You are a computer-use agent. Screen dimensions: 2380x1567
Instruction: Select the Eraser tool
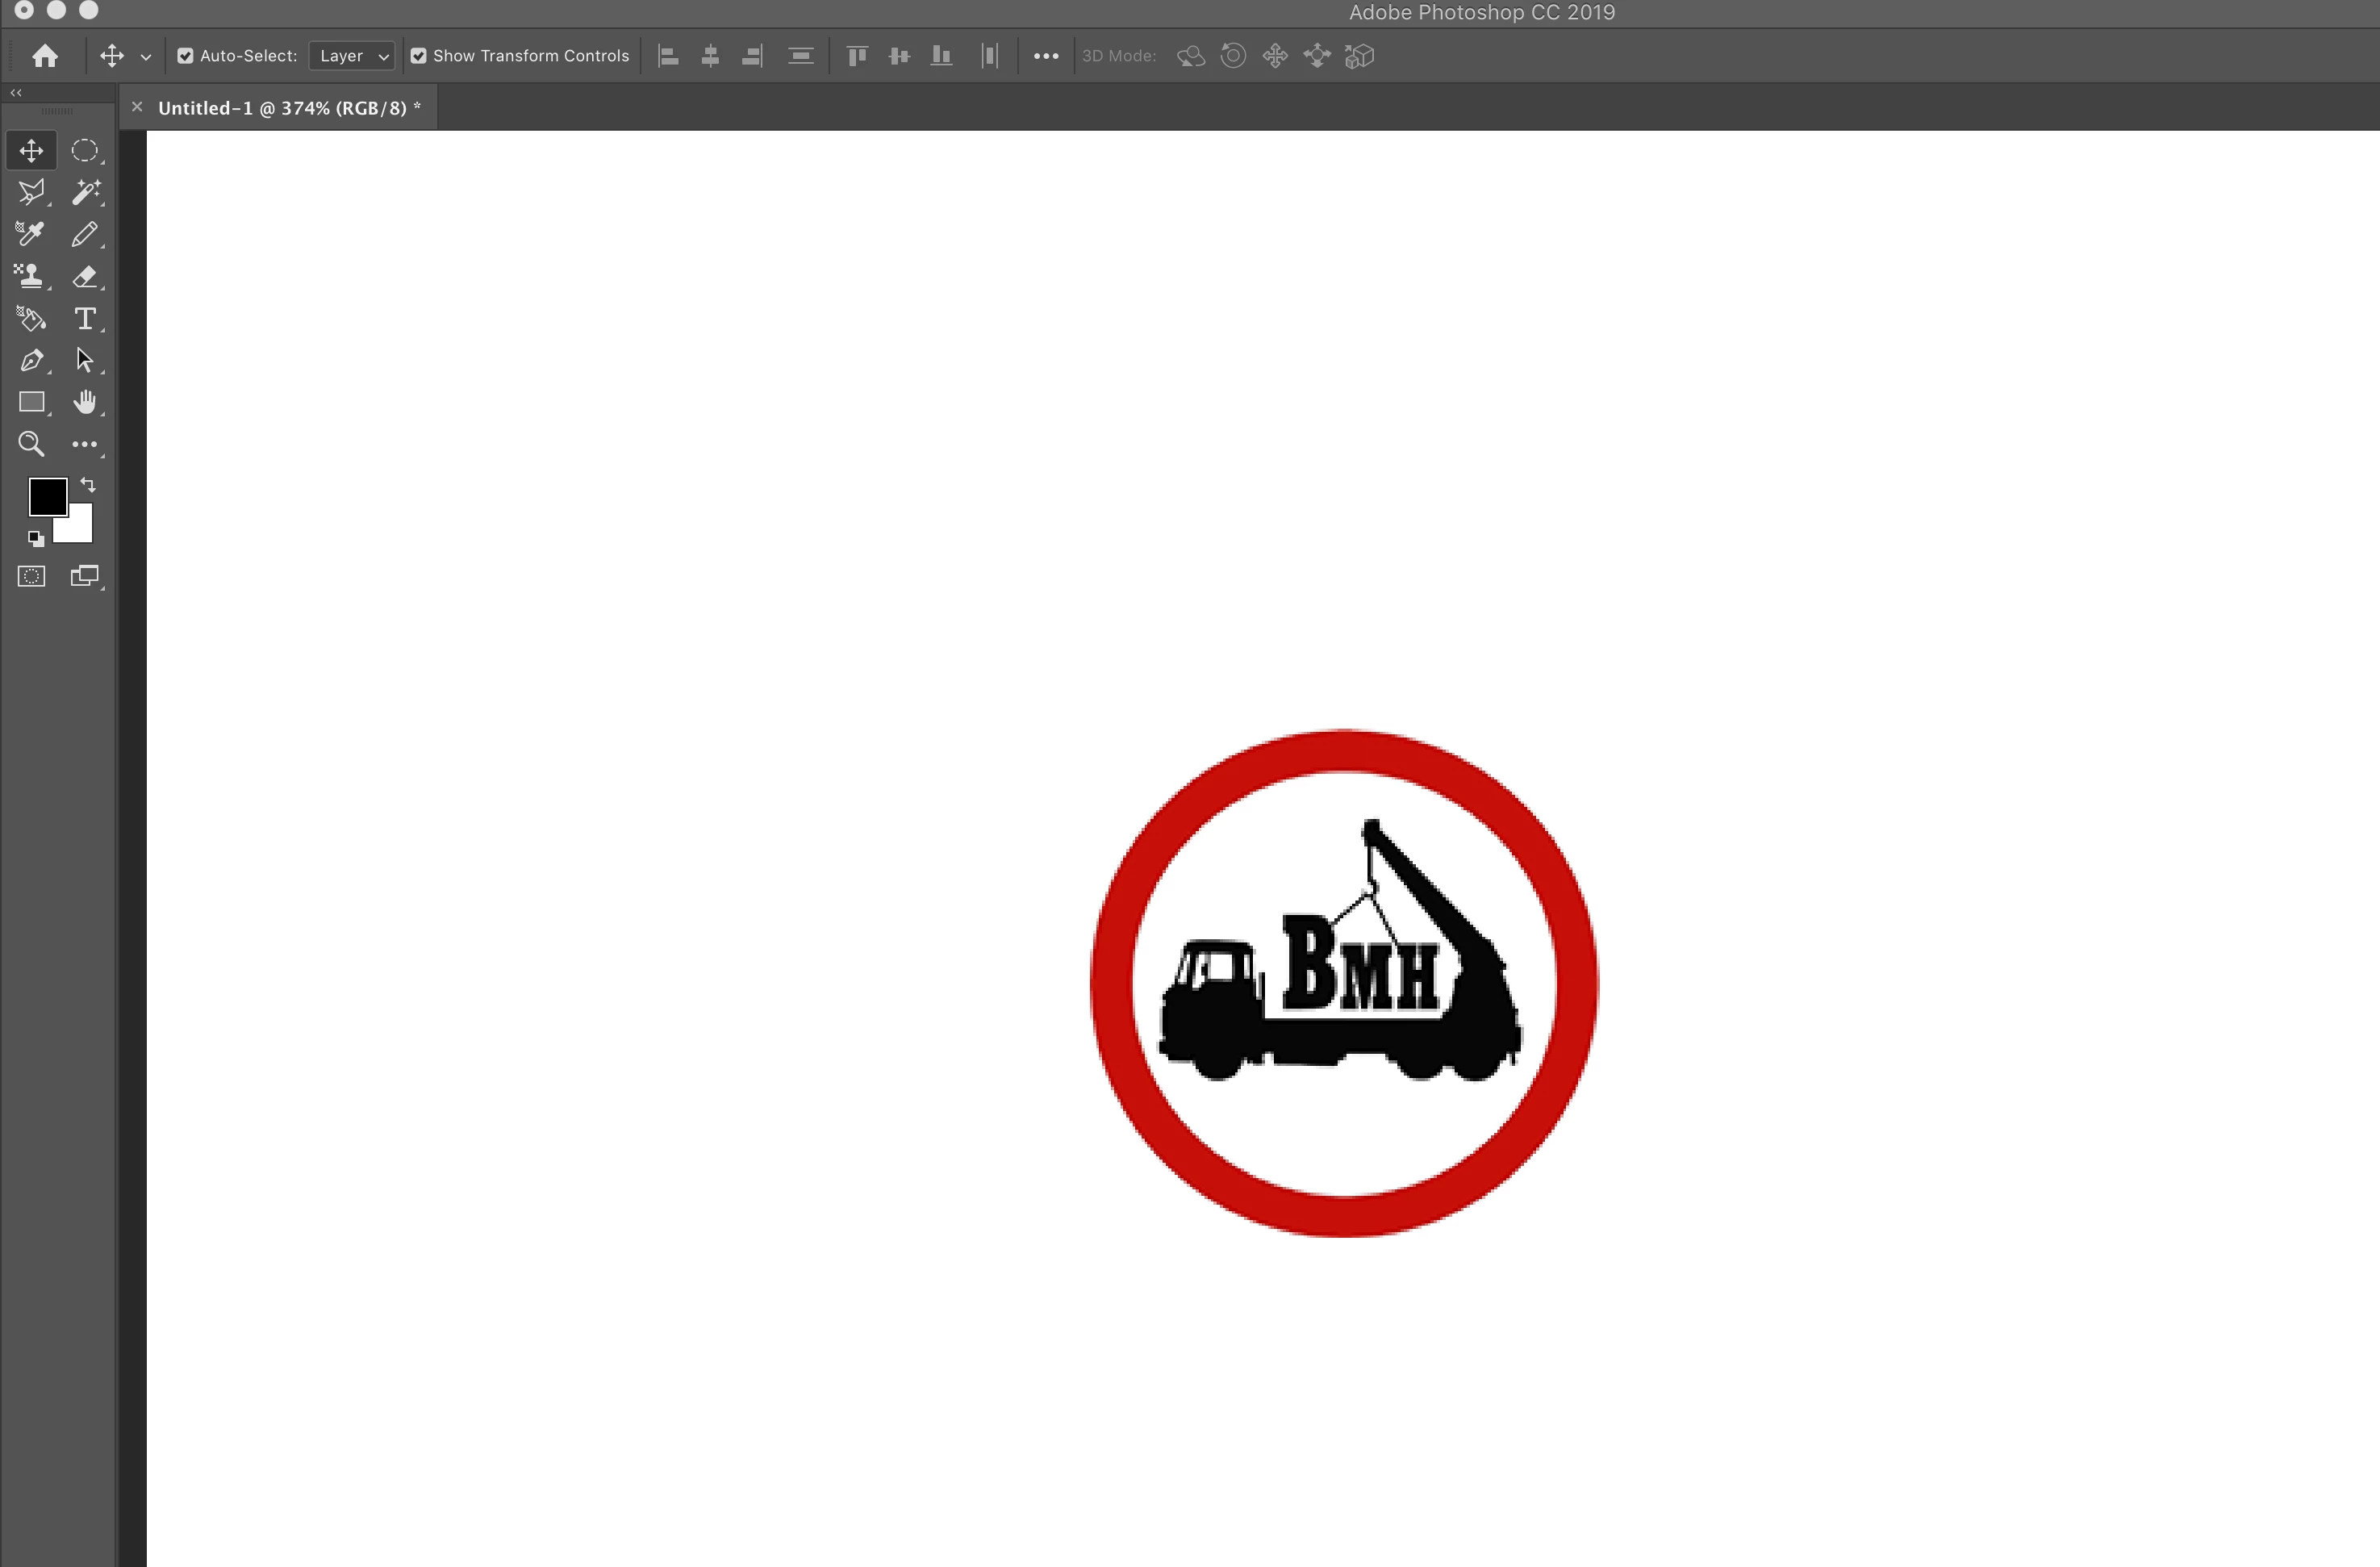point(85,276)
